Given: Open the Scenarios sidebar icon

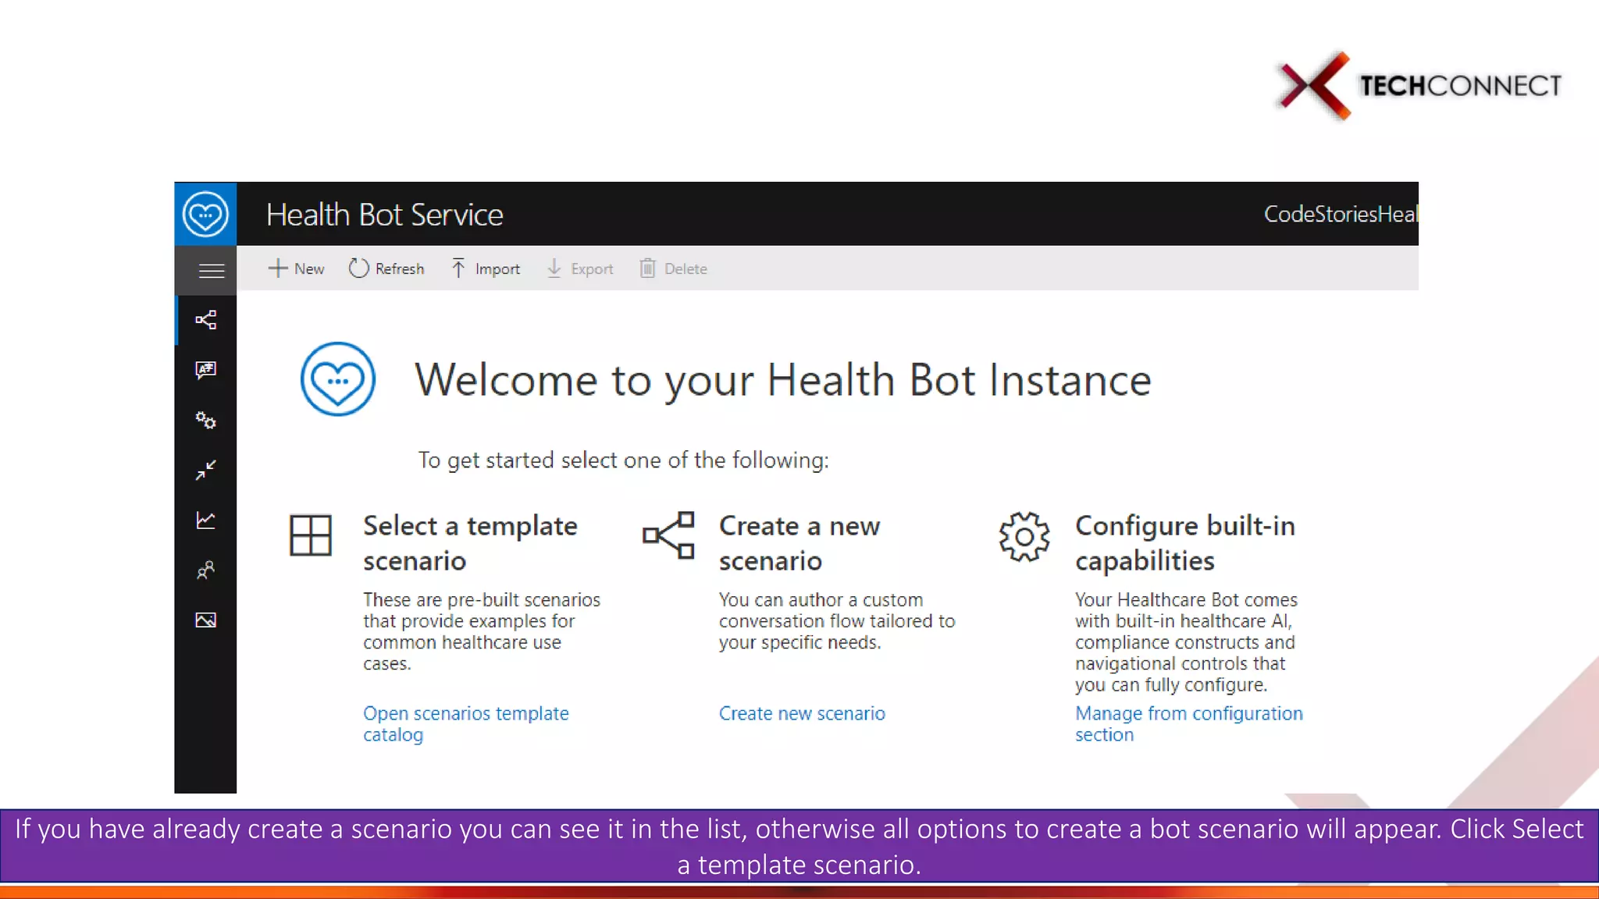Looking at the screenshot, I should tap(206, 320).
